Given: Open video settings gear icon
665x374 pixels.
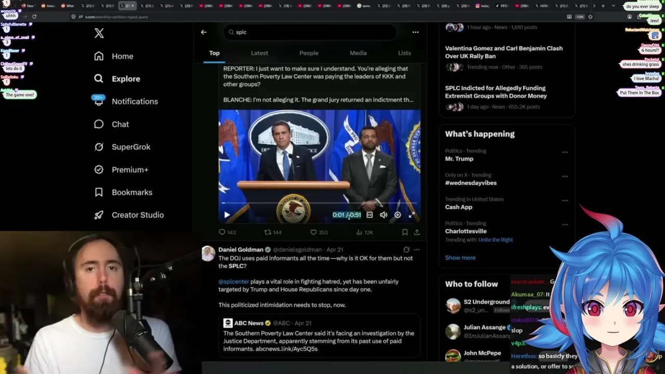Looking at the screenshot, I should [397, 215].
